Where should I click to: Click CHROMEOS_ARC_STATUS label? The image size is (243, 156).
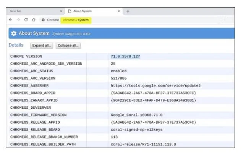[32, 71]
